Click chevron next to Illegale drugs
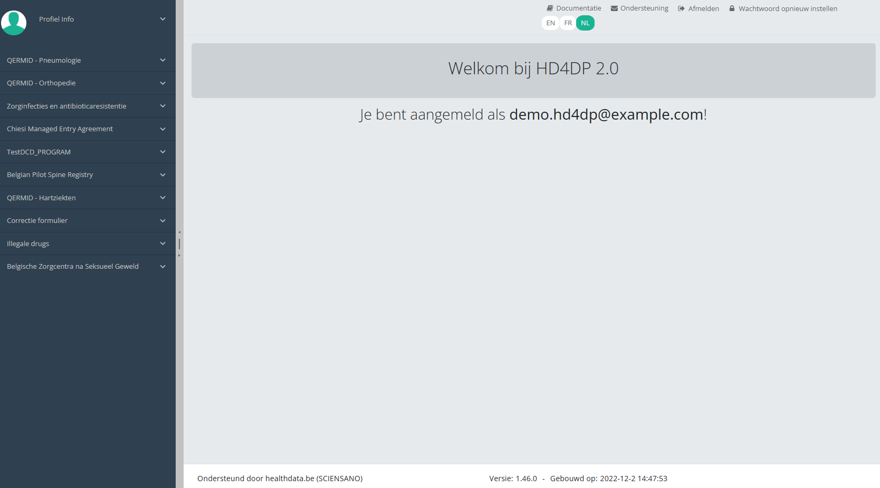 coord(162,243)
